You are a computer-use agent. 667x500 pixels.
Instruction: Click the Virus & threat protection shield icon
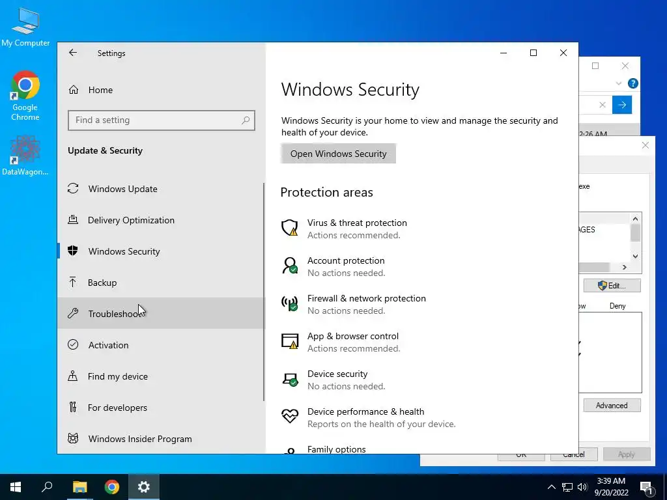click(x=290, y=228)
